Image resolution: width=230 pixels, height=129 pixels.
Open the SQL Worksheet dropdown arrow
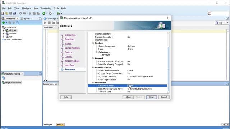(62, 14)
